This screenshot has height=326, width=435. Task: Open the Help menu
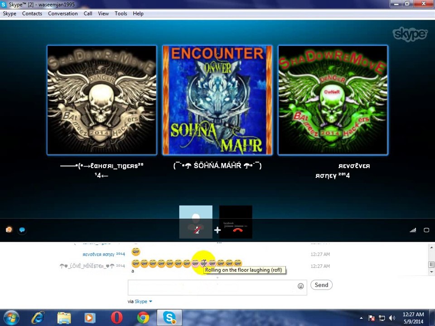coord(138,13)
